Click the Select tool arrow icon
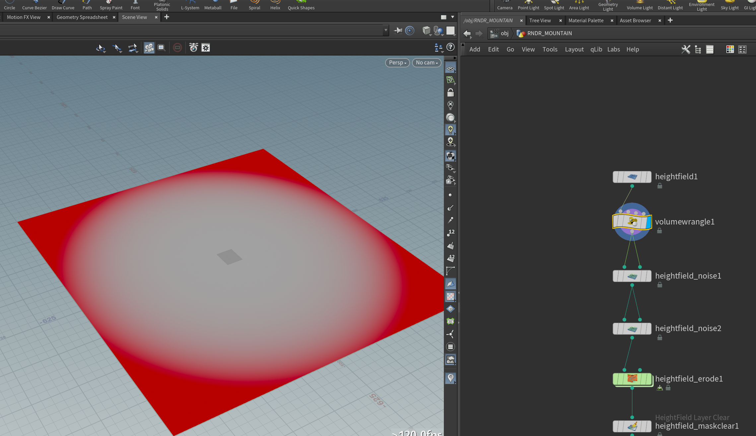This screenshot has height=436, width=756. (x=101, y=48)
